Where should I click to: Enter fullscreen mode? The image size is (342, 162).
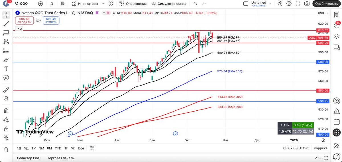[x=298, y=4]
